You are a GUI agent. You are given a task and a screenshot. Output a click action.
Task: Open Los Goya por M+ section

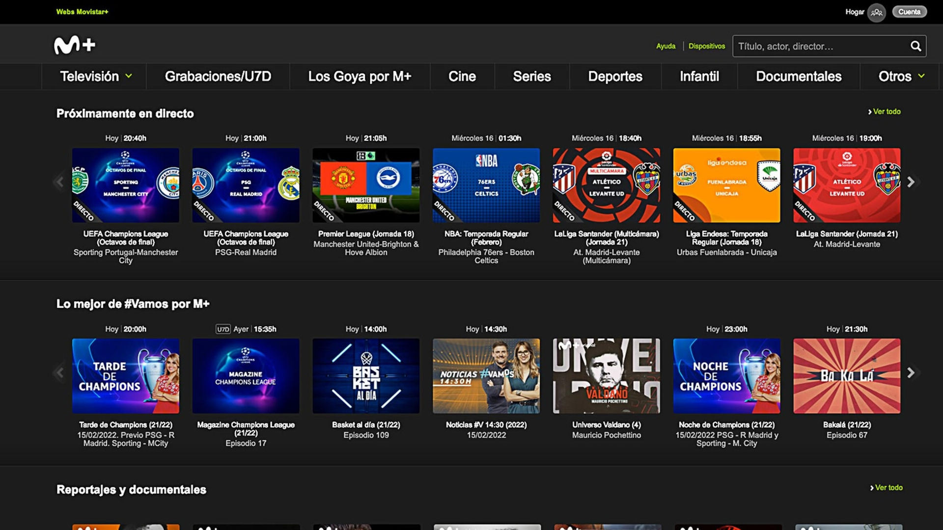click(x=360, y=77)
